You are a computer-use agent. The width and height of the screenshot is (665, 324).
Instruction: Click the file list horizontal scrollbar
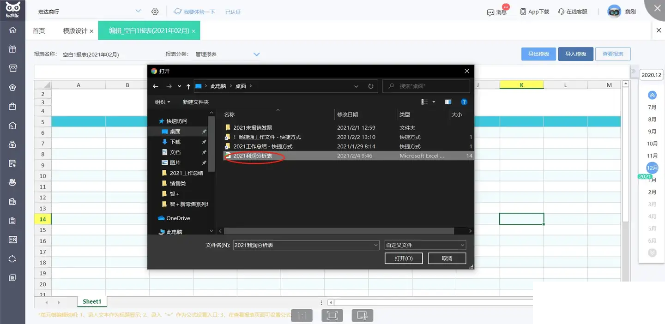(339, 231)
